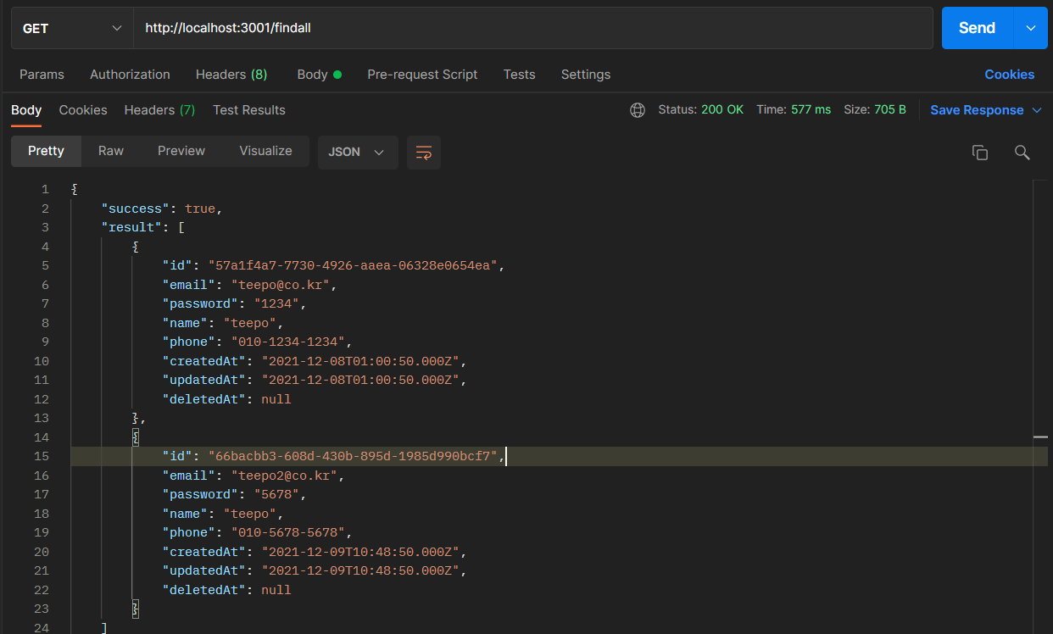Switch to response Cookies tab
The image size is (1053, 634).
tap(83, 110)
